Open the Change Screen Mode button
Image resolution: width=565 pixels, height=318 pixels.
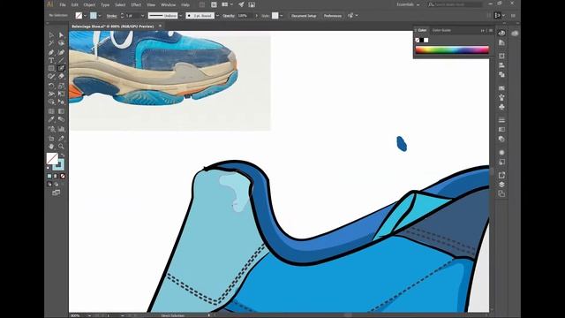56,193
